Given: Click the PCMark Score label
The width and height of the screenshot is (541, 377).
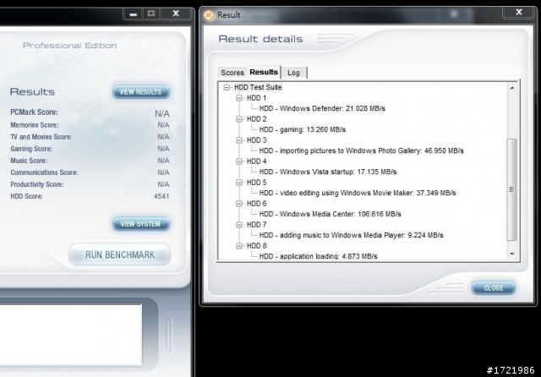Looking at the screenshot, I should (34, 112).
